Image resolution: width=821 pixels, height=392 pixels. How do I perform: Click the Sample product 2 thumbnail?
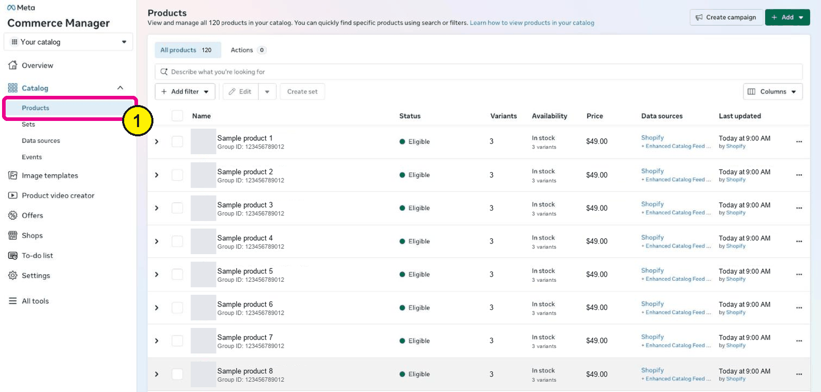click(x=203, y=175)
